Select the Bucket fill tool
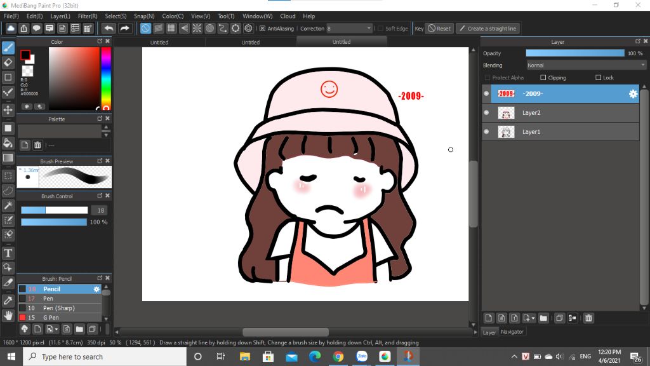Screen dimensions: 650x366 coord(8,143)
